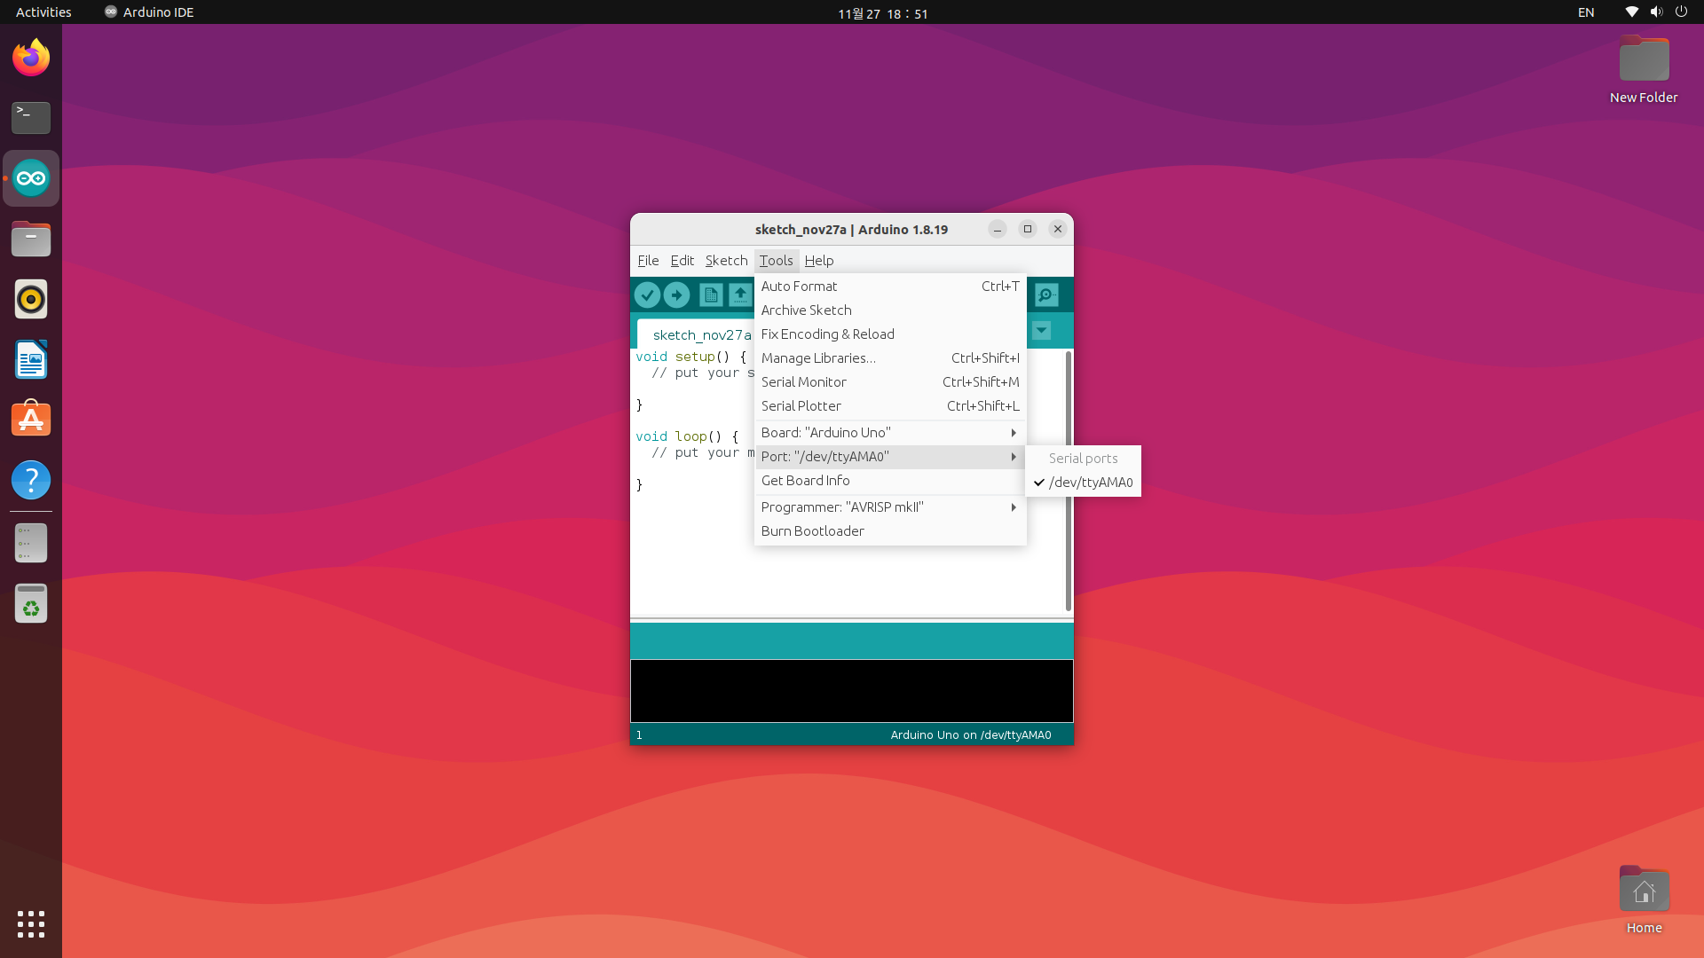Select Auto Format menu entry
The image size is (1704, 958).
click(799, 287)
